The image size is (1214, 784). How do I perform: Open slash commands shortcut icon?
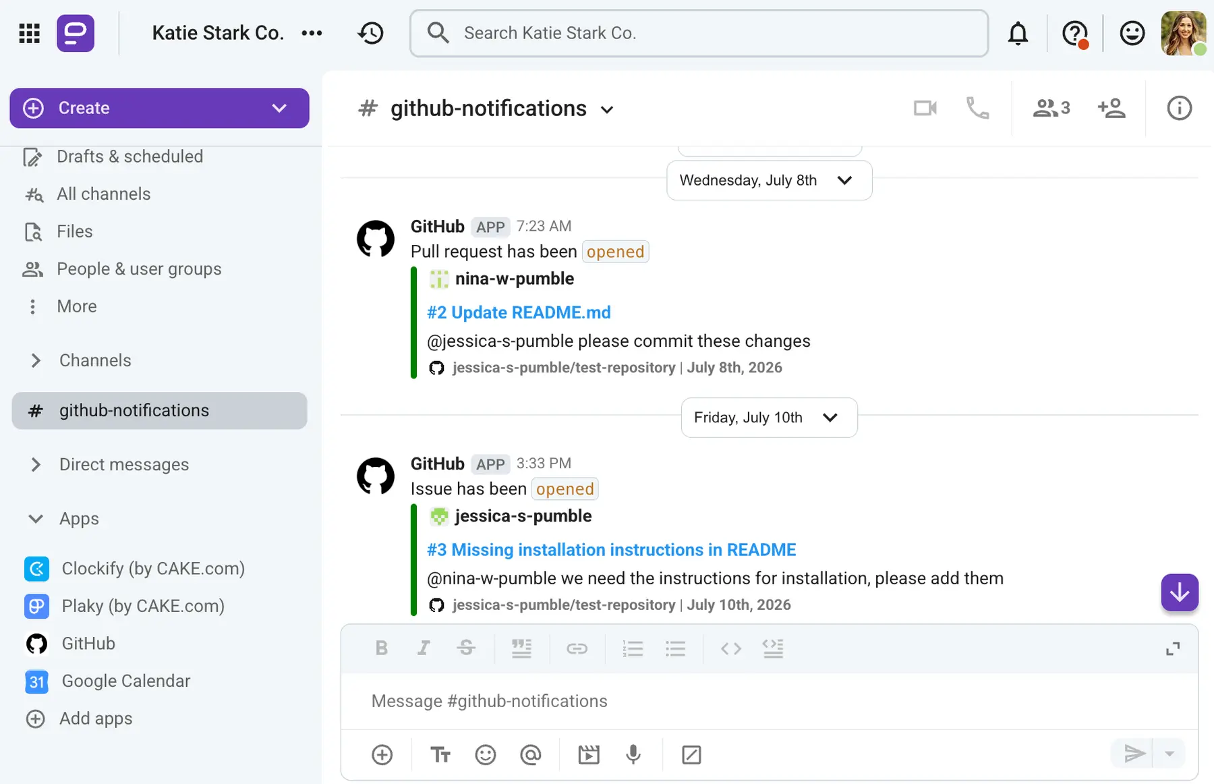691,754
